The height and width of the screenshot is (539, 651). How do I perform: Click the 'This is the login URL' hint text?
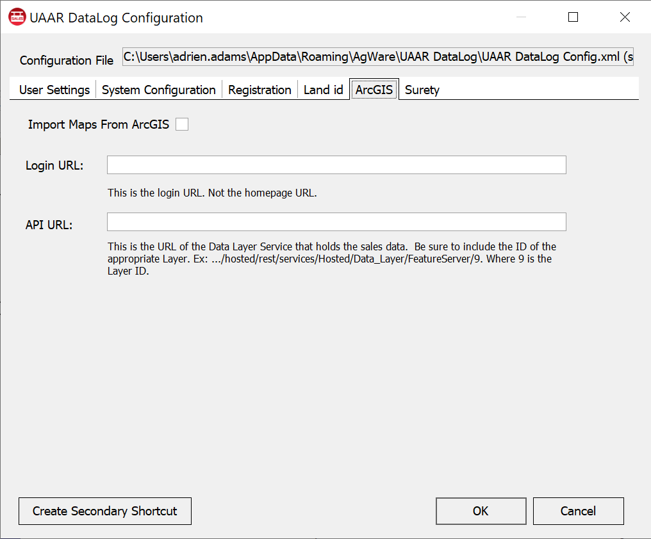tap(212, 193)
